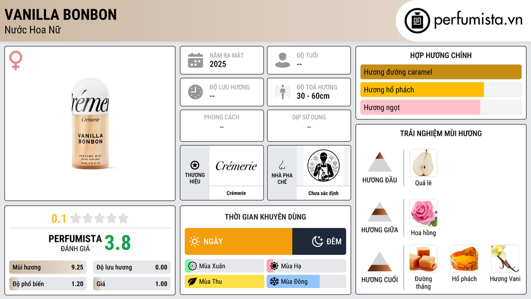Viewport: 531px width, 299px height.
Task: Click the Phong cách style card
Action: [222, 126]
